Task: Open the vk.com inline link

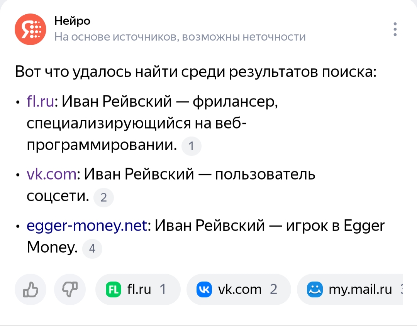Action: coord(51,175)
